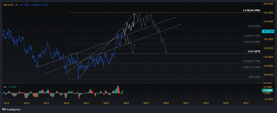Click the 120.0000 price axis label
277x113 pixels.
pyautogui.click(x=269, y=66)
